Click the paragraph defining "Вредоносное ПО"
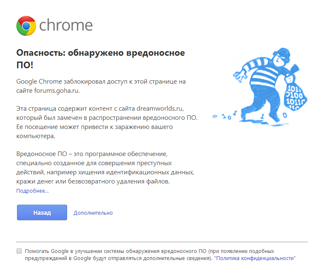Image resolution: width=319 pixels, height=275 pixels. click(x=105, y=168)
